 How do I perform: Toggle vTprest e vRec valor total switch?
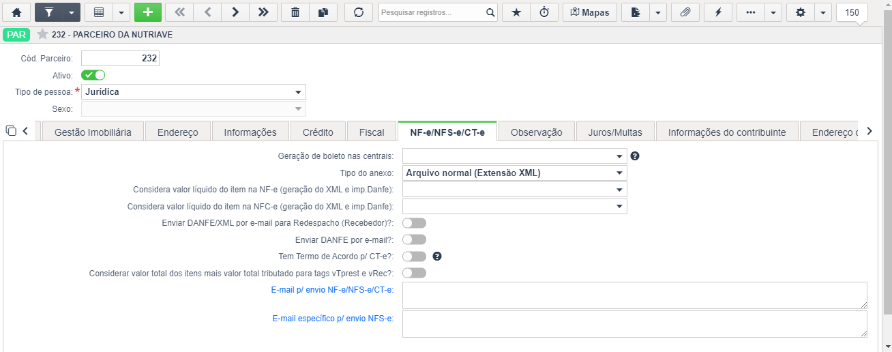click(x=414, y=273)
